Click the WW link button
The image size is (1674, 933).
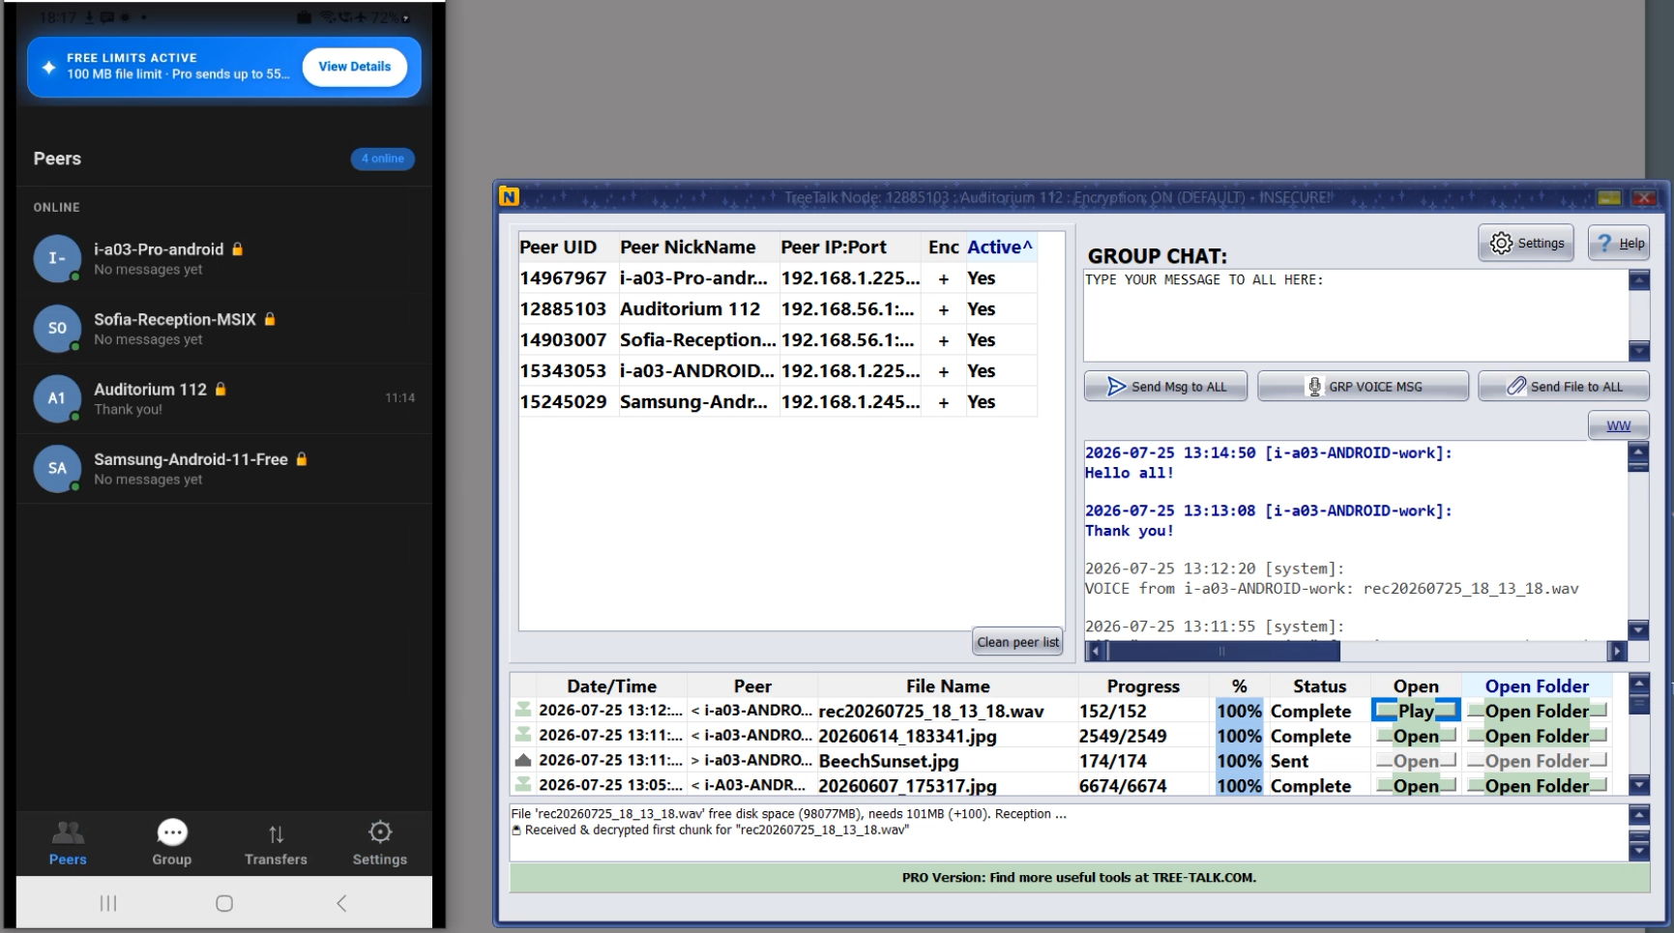(x=1618, y=425)
